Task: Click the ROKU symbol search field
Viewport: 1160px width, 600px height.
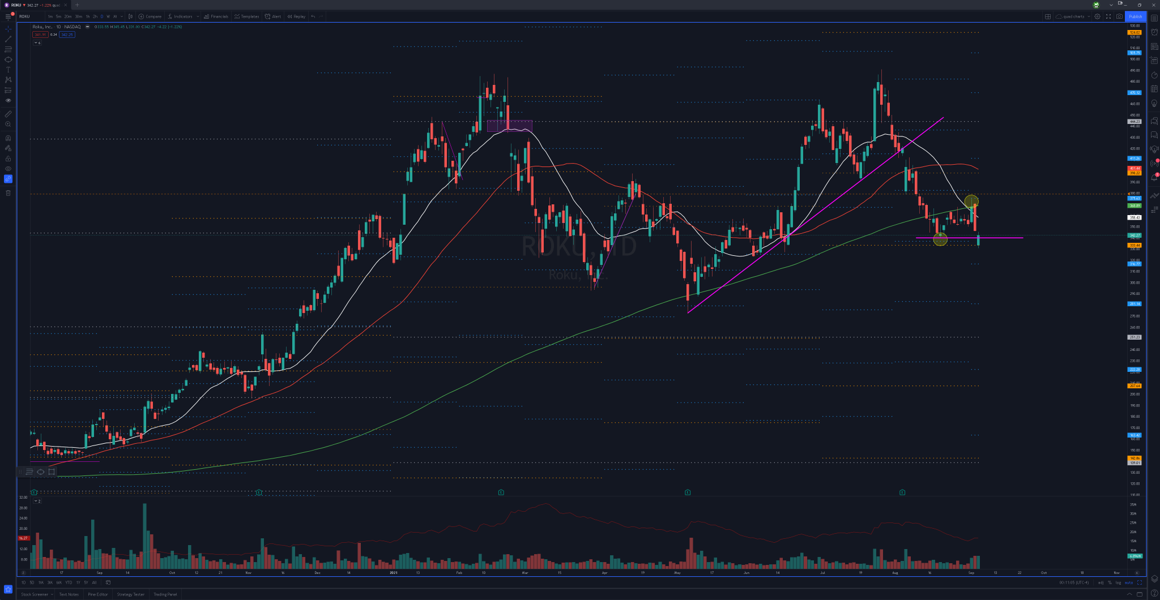Action: click(x=31, y=16)
